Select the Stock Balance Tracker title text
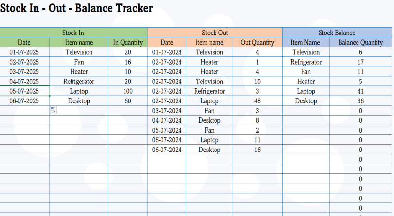394x216 pixels. pos(76,8)
